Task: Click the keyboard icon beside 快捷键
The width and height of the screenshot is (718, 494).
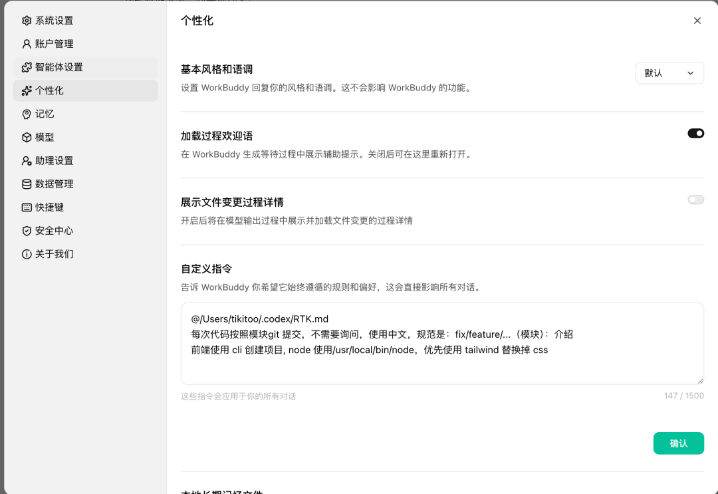Action: click(27, 207)
